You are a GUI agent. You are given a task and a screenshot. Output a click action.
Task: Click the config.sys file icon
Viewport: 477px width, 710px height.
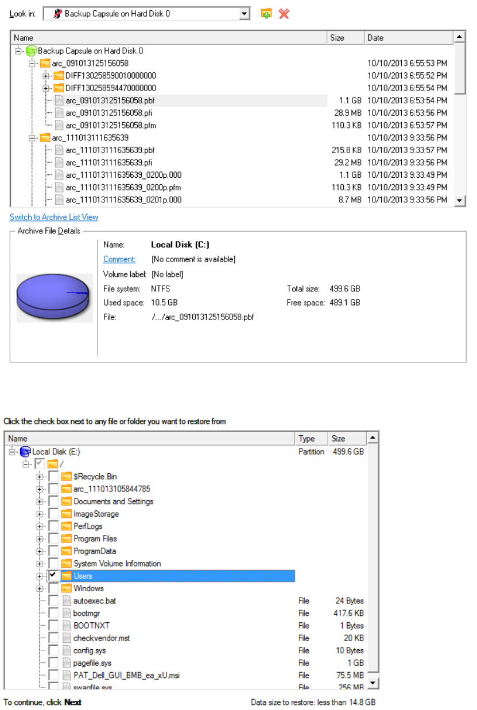click(67, 650)
